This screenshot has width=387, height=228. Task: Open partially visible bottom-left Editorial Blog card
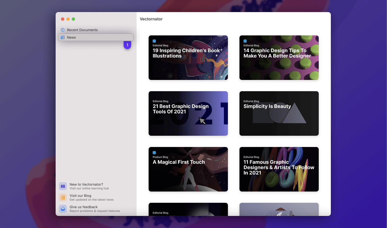[188, 209]
